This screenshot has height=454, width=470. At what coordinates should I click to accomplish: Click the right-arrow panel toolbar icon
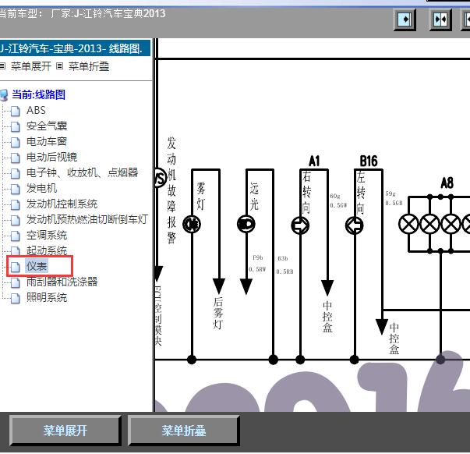(405, 20)
